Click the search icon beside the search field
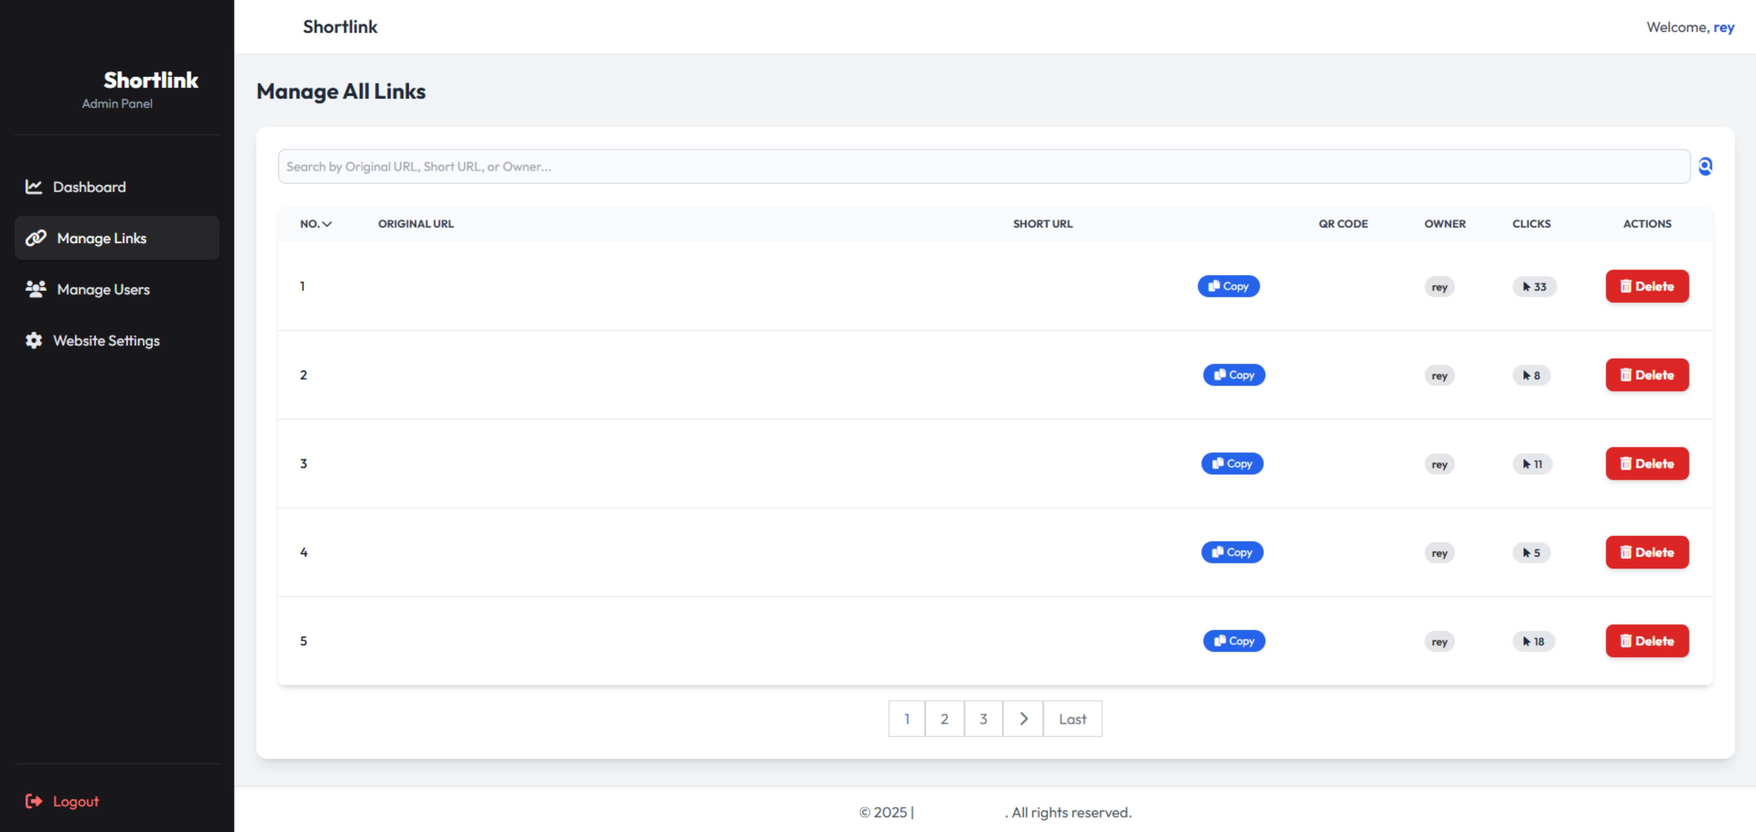 pyautogui.click(x=1705, y=166)
